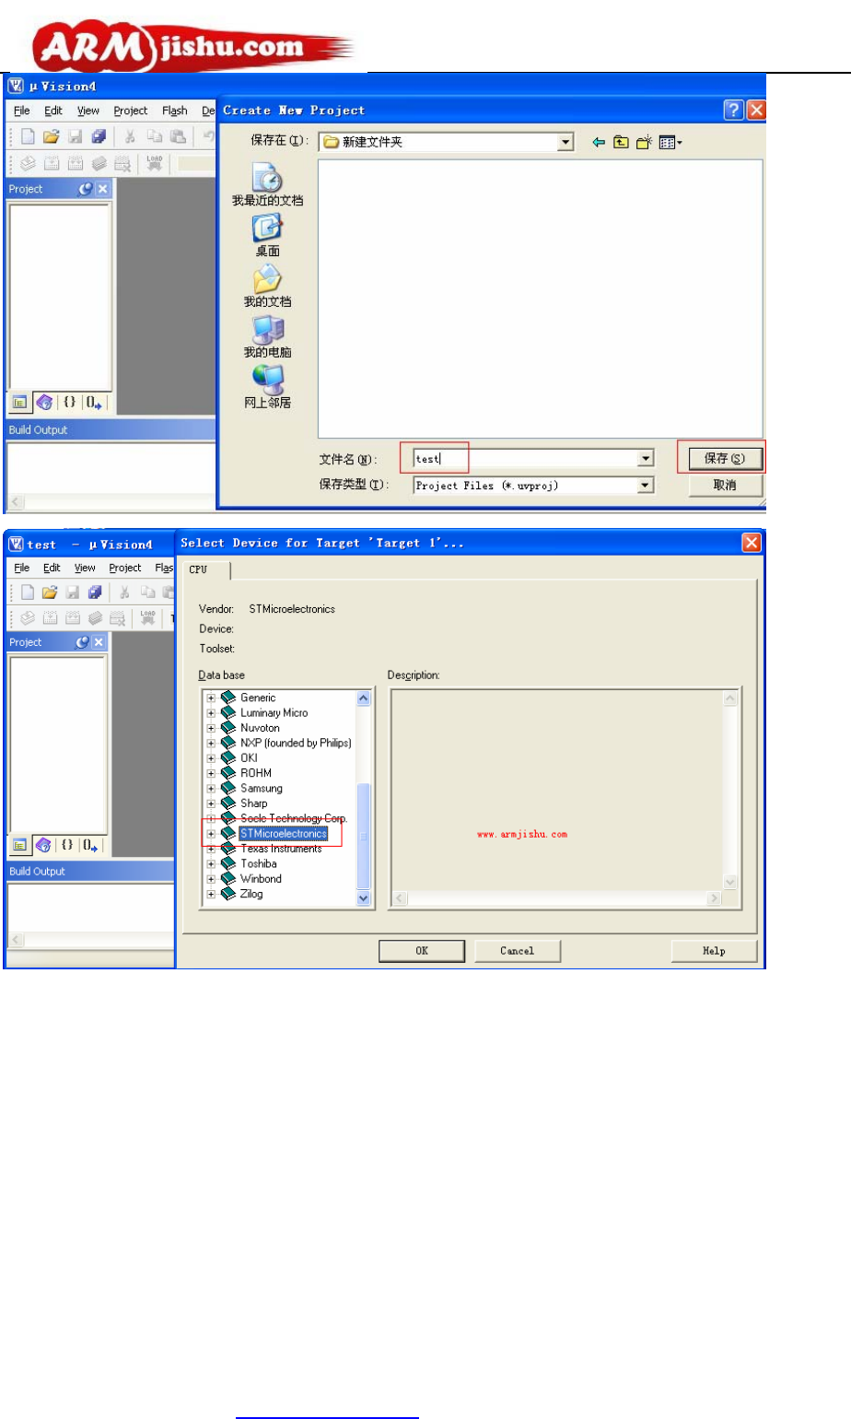This screenshot has height=1419, width=851.
Task: Expand Toshiba vendor node
Action: (x=211, y=864)
